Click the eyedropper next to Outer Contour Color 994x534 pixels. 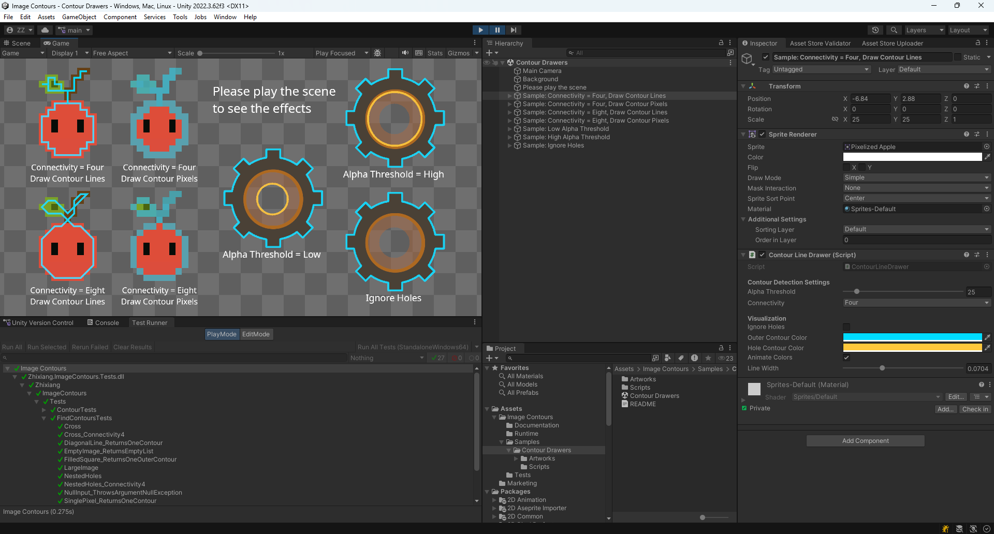tap(987, 337)
